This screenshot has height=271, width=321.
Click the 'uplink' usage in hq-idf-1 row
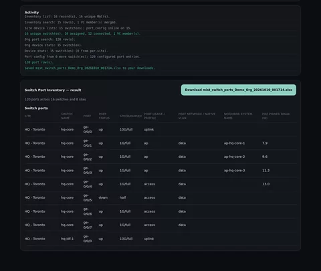tap(148, 239)
